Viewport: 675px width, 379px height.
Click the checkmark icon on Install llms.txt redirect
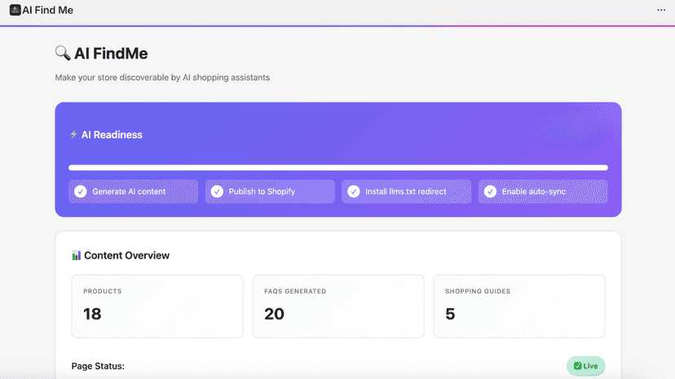click(x=354, y=192)
